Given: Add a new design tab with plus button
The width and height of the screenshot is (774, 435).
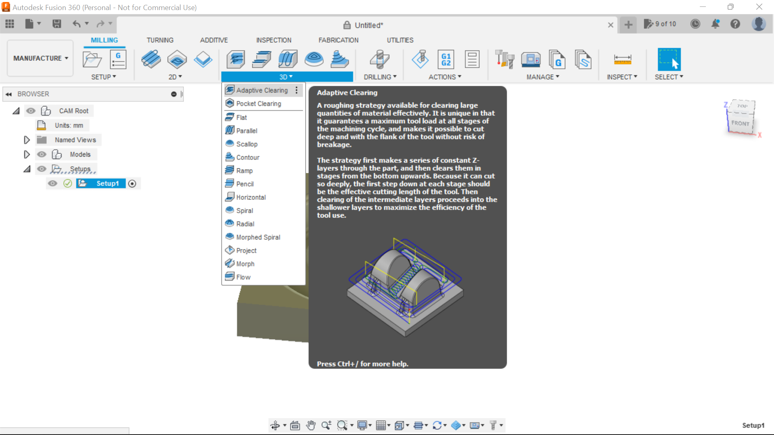Looking at the screenshot, I should coord(628,25).
